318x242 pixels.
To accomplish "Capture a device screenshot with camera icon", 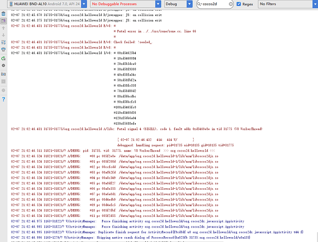I will (3, 74).
